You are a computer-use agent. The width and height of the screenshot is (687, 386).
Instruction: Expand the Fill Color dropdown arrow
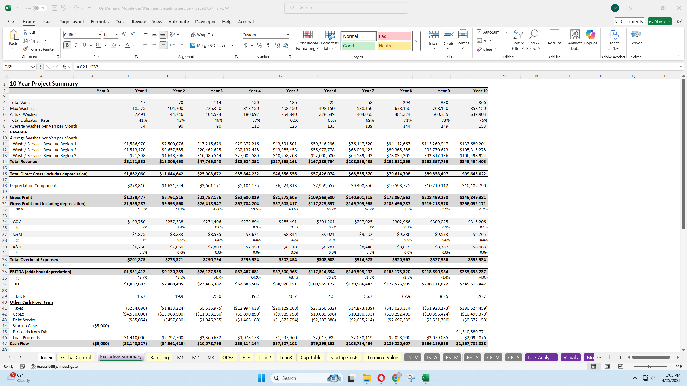pos(120,46)
